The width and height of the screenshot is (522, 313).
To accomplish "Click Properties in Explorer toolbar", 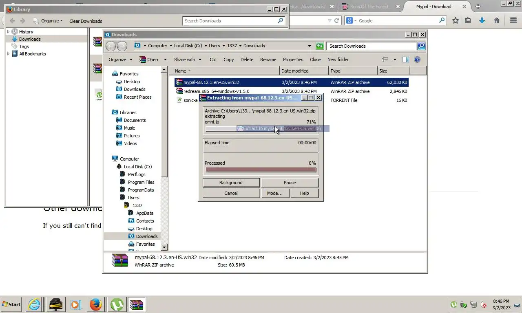I will click(293, 60).
